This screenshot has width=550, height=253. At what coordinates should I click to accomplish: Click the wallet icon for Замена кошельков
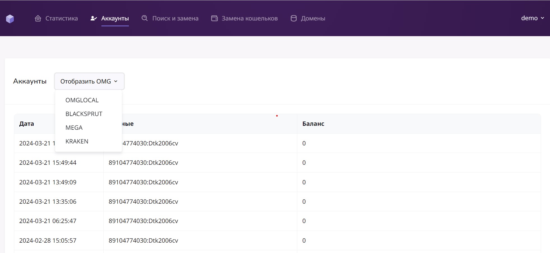click(214, 18)
